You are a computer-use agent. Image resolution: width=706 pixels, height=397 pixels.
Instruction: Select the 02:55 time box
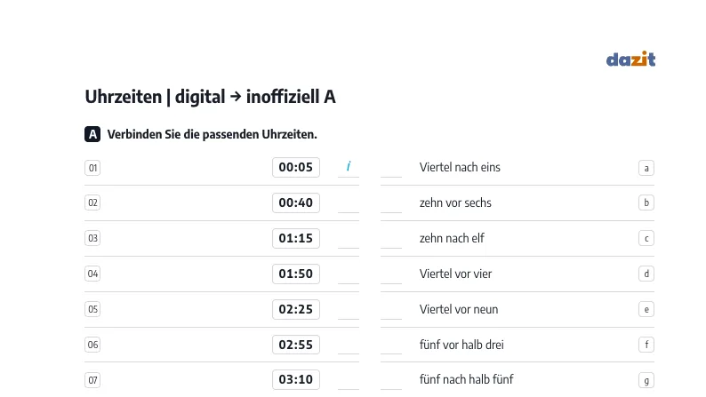296,345
